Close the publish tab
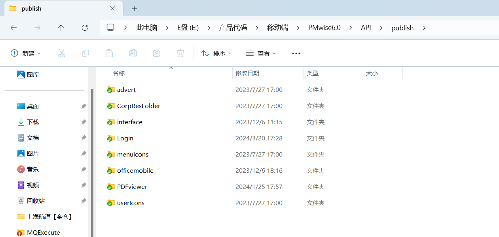Viewport: 499px width, 237px height. tap(113, 8)
